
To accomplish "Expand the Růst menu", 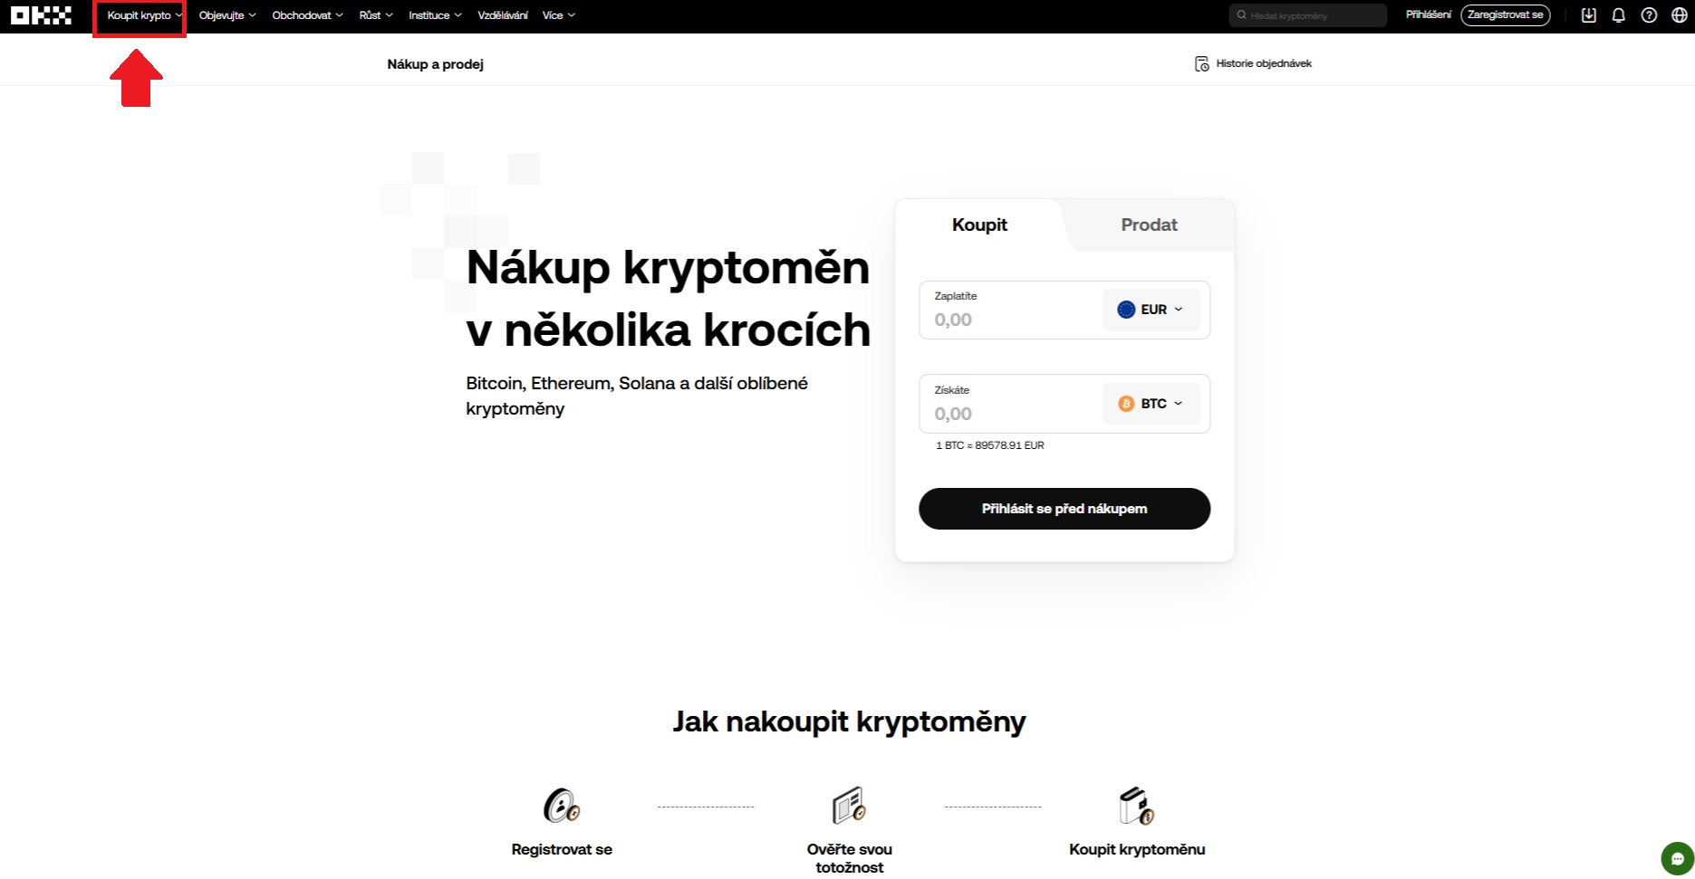I will (x=376, y=15).
